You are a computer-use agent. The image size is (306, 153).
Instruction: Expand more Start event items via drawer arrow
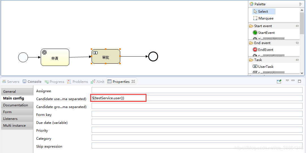[x=273, y=39]
